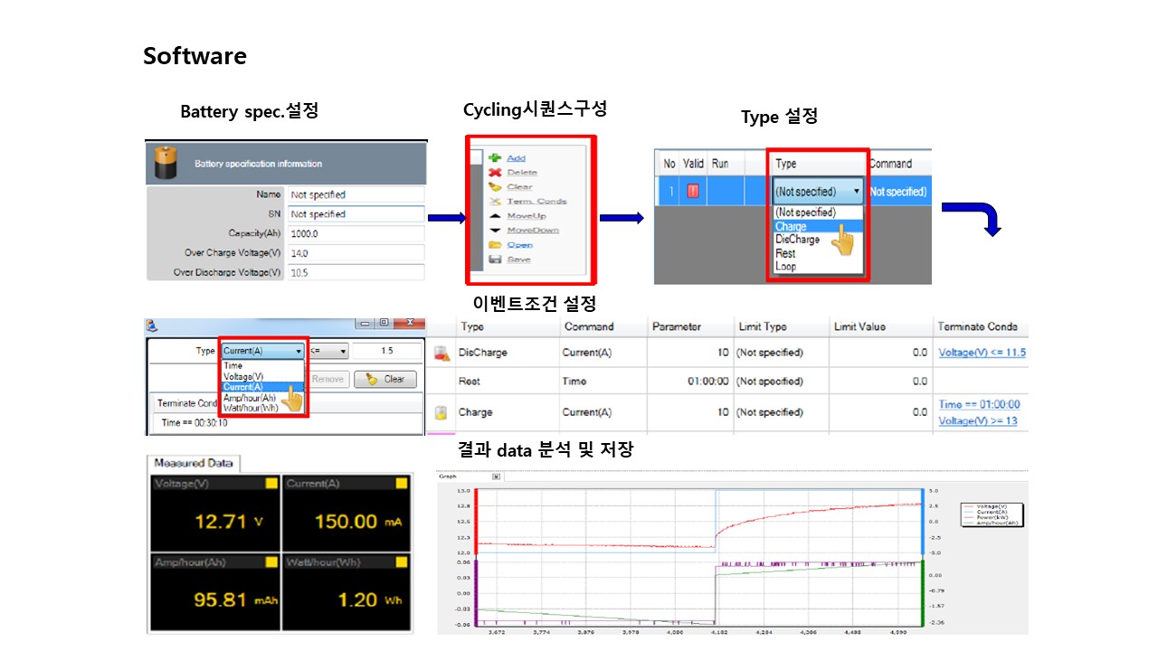Click the red voltage axis color bar
This screenshot has height=651, width=1158.
coord(476,521)
